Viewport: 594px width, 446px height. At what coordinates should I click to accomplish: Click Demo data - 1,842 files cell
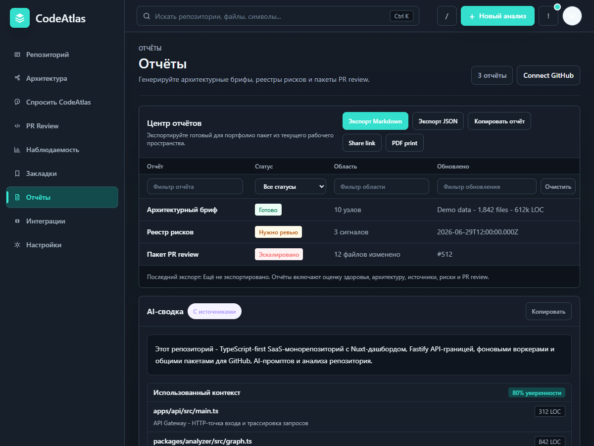point(491,210)
